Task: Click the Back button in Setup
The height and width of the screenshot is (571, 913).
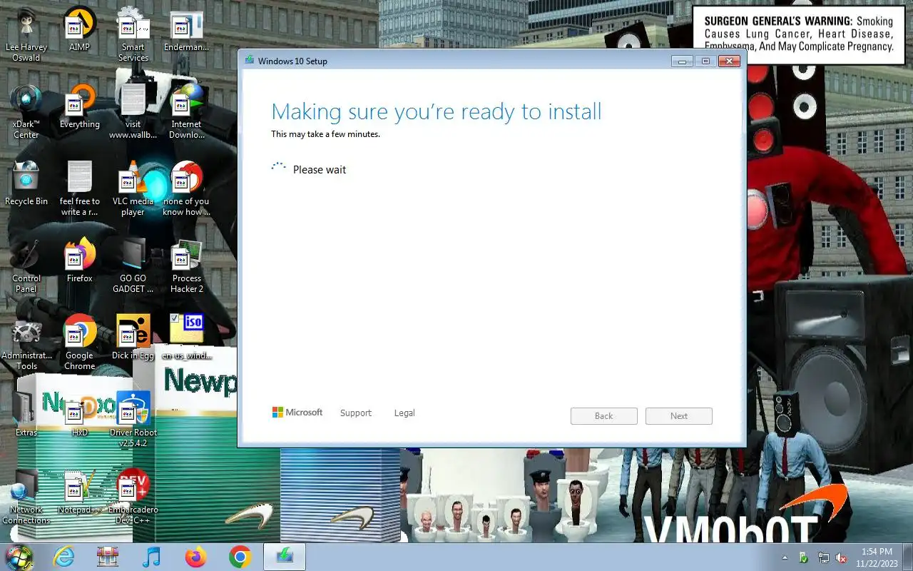Action: tap(604, 416)
